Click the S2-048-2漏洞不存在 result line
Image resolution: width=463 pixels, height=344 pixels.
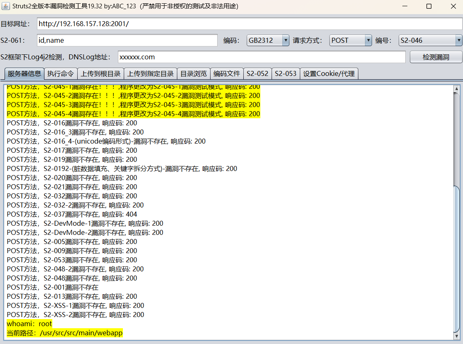click(x=75, y=269)
